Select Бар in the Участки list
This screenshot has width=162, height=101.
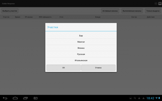(81, 36)
